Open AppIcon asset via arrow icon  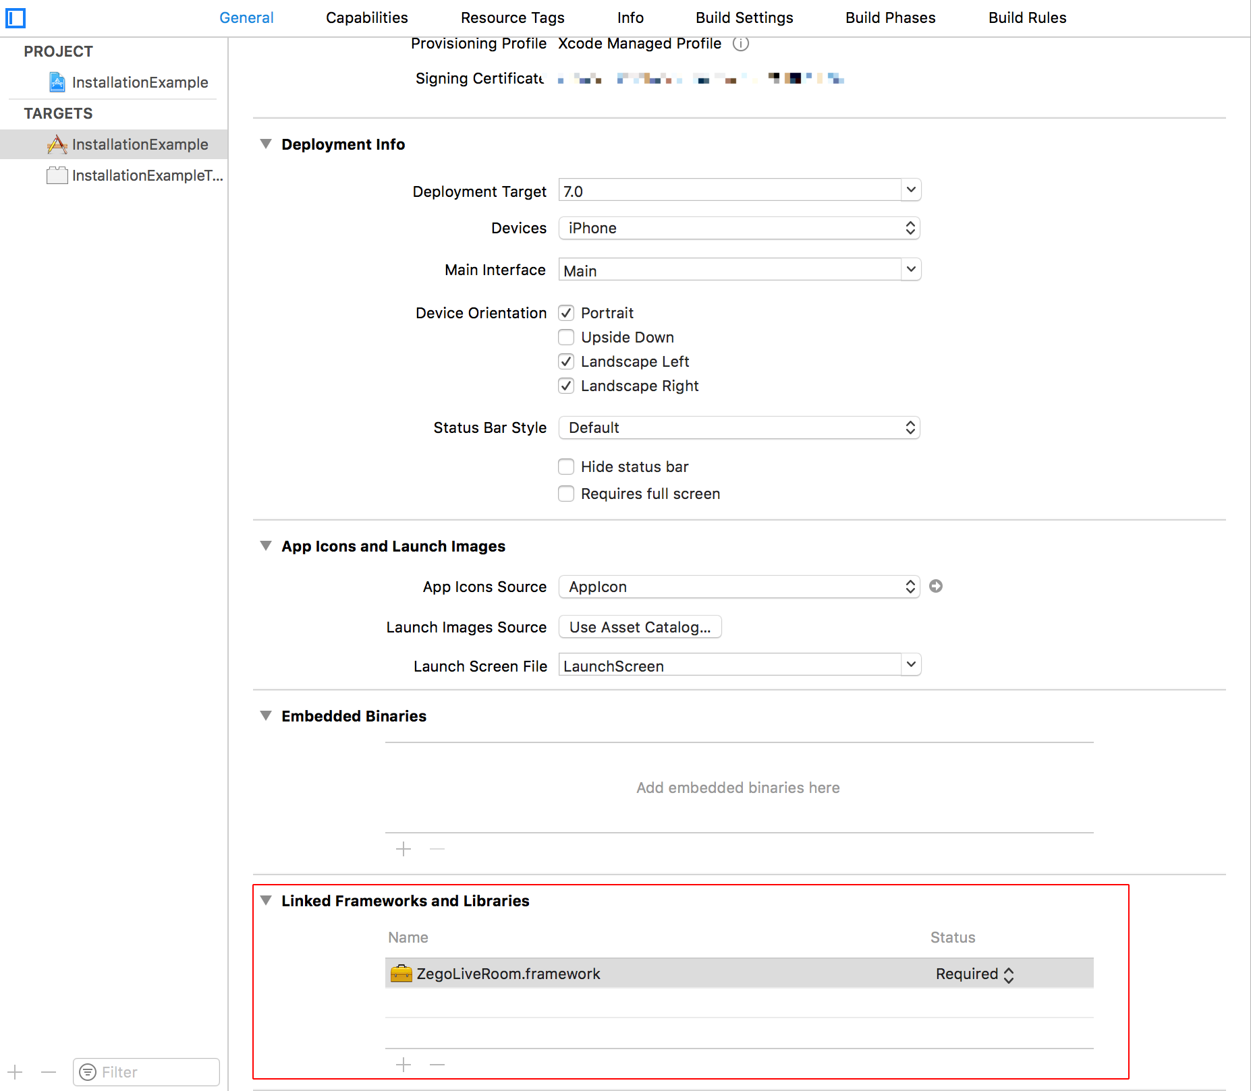[936, 586]
